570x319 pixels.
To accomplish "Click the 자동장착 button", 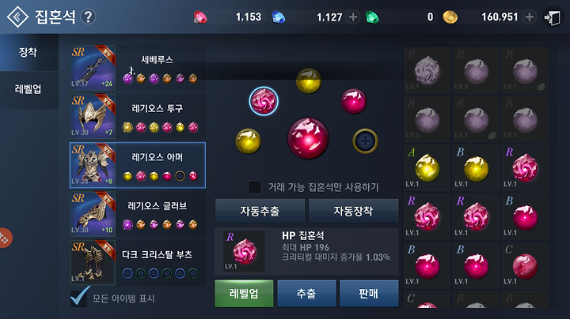I will pyautogui.click(x=353, y=211).
